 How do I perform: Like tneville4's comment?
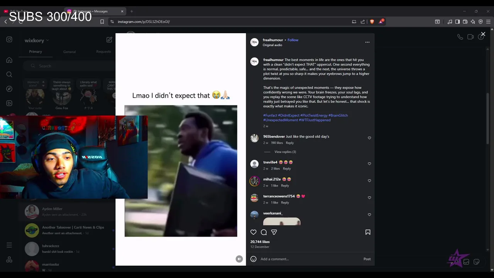pyautogui.click(x=369, y=164)
